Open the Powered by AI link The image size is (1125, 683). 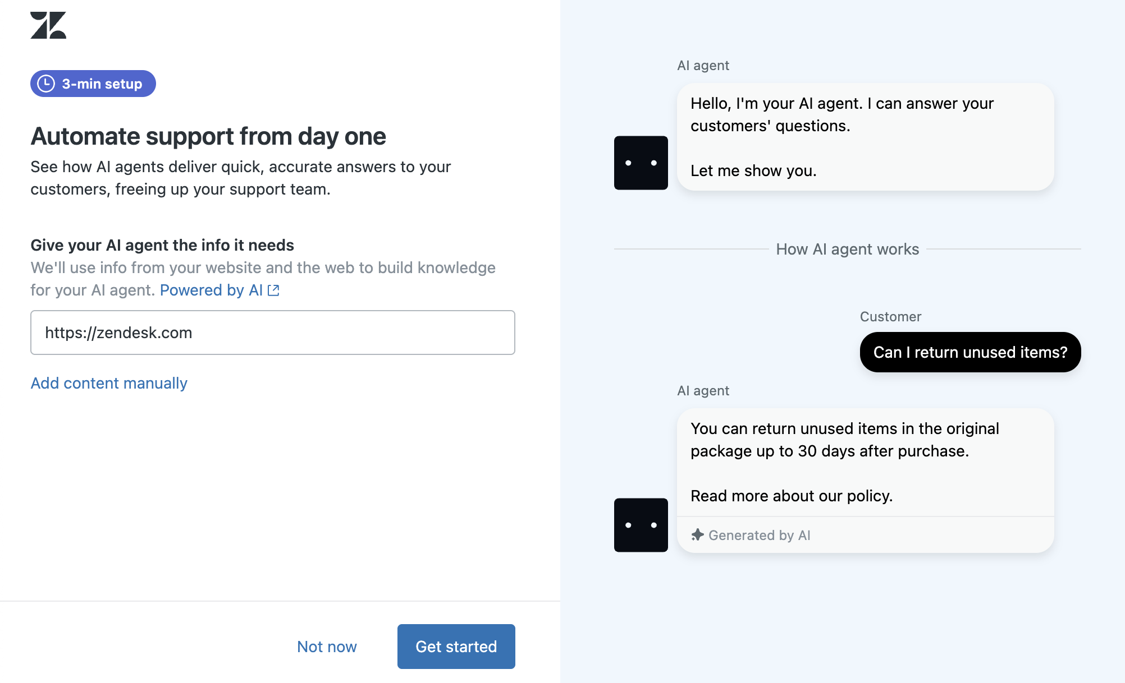click(x=211, y=290)
